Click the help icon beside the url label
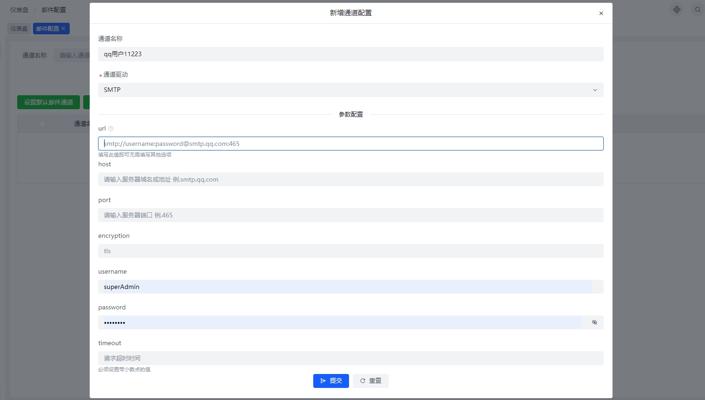The height and width of the screenshot is (400, 705). point(110,128)
